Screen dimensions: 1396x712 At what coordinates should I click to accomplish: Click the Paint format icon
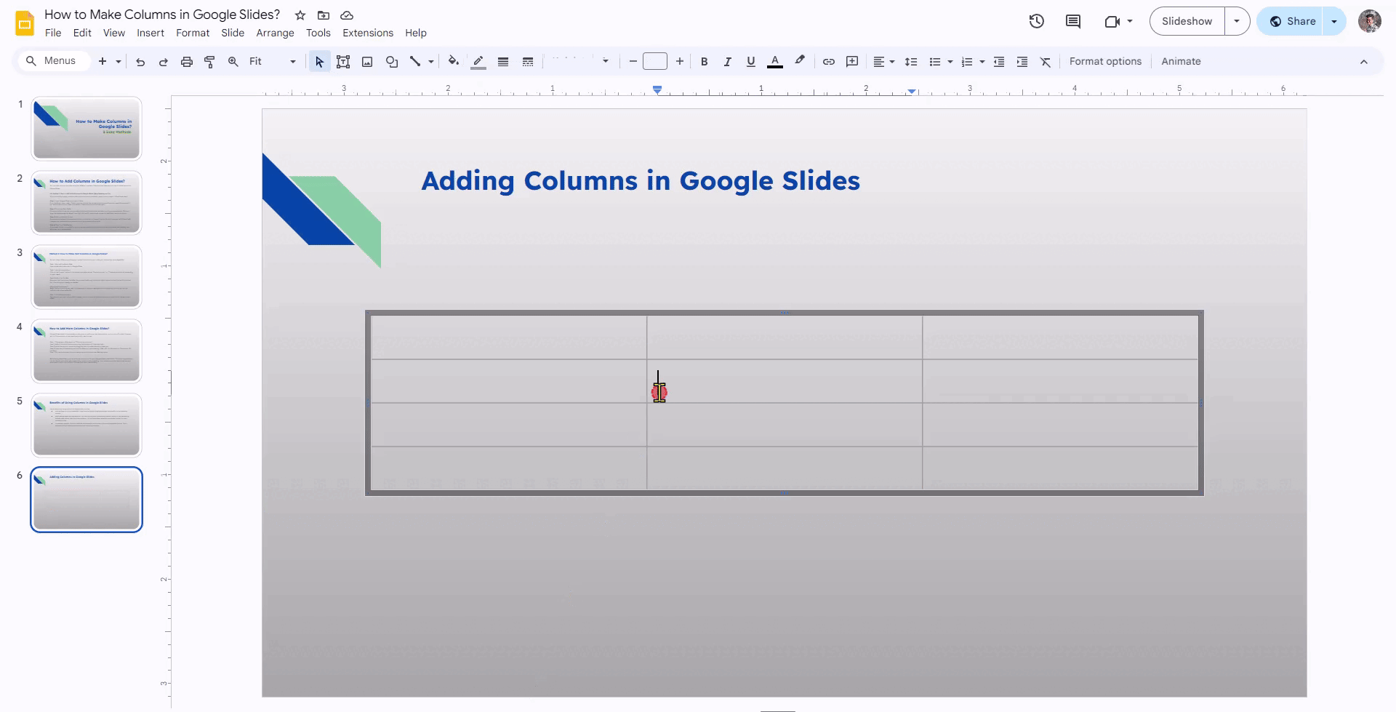click(209, 62)
